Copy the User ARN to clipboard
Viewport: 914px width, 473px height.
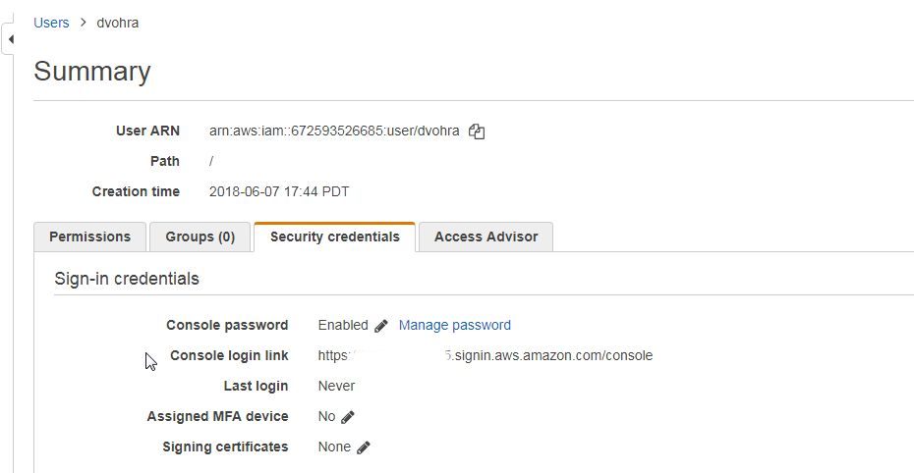tap(477, 131)
